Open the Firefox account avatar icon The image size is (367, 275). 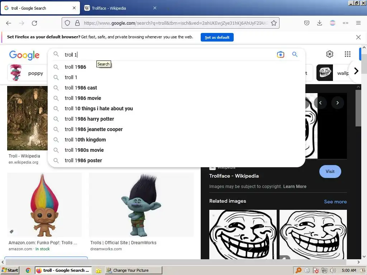point(332,23)
